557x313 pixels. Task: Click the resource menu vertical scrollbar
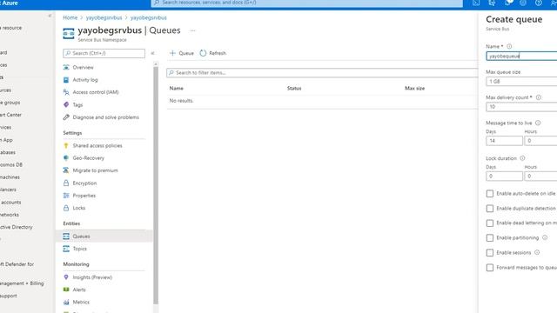coord(156,185)
